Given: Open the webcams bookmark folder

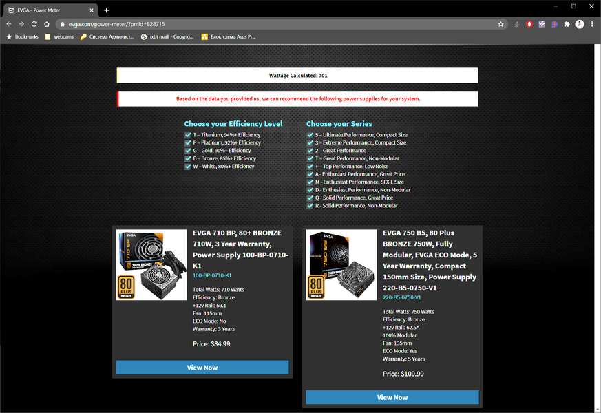Looking at the screenshot, I should tap(59, 36).
